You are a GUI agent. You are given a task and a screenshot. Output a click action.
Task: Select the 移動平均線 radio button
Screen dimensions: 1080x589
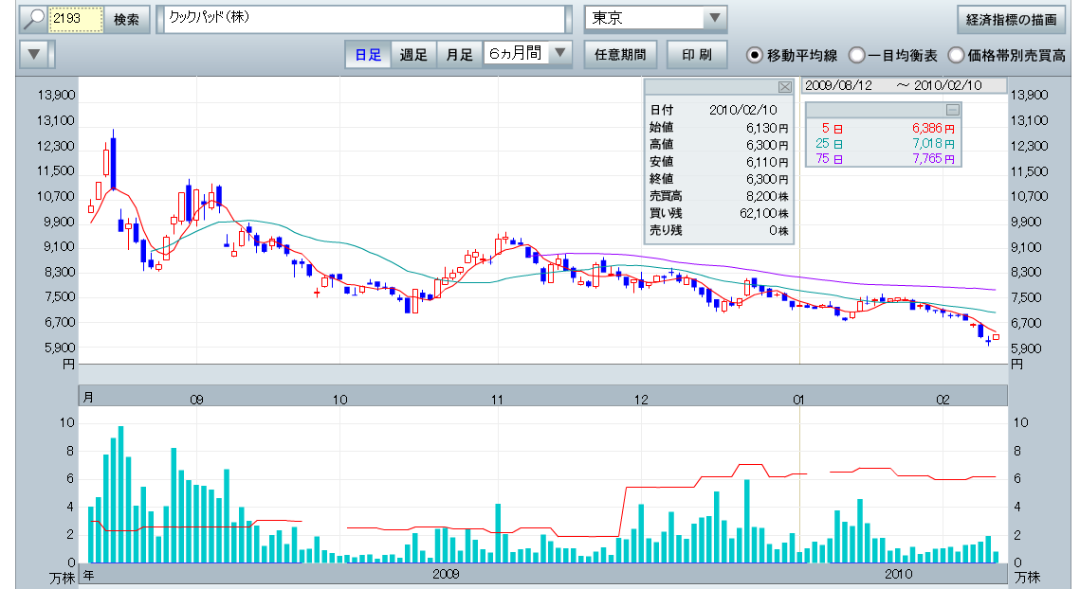click(x=755, y=55)
